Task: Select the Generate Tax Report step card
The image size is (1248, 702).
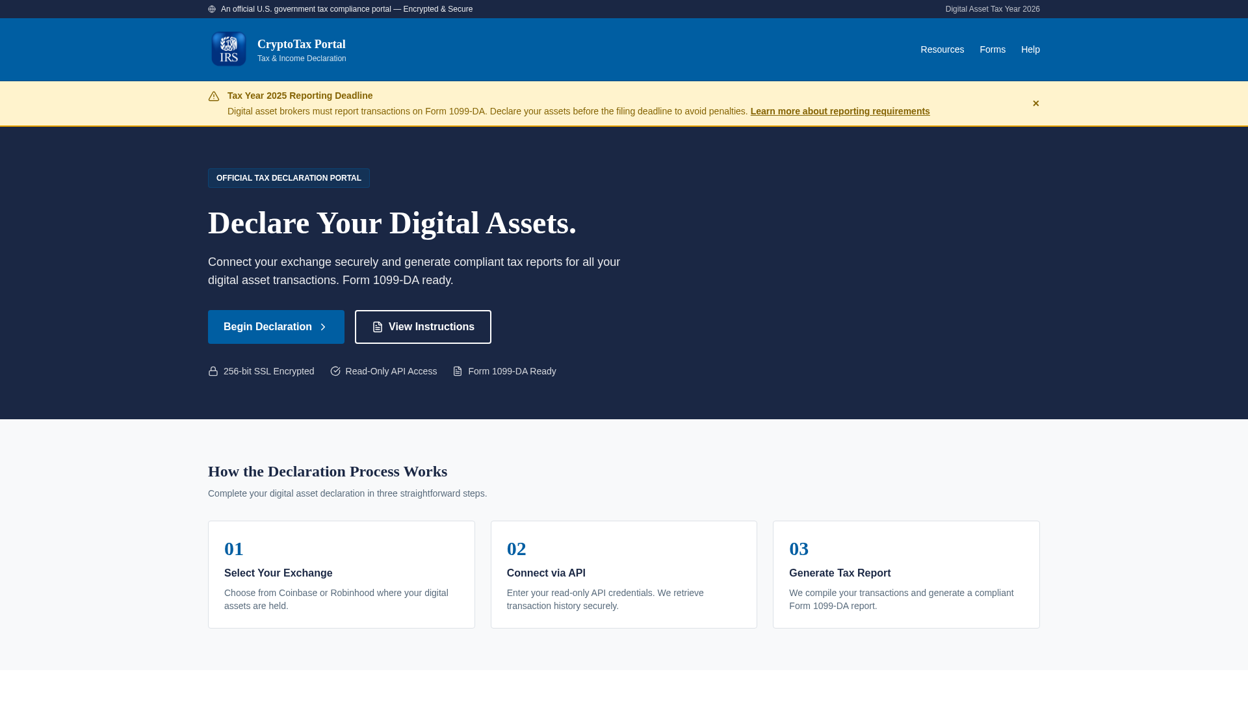Action: click(906, 575)
